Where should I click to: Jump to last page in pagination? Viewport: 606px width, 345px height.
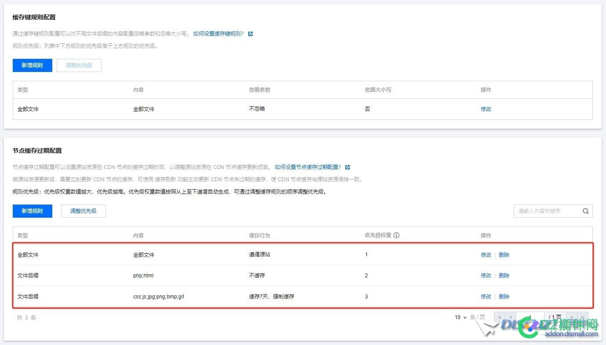(583, 317)
